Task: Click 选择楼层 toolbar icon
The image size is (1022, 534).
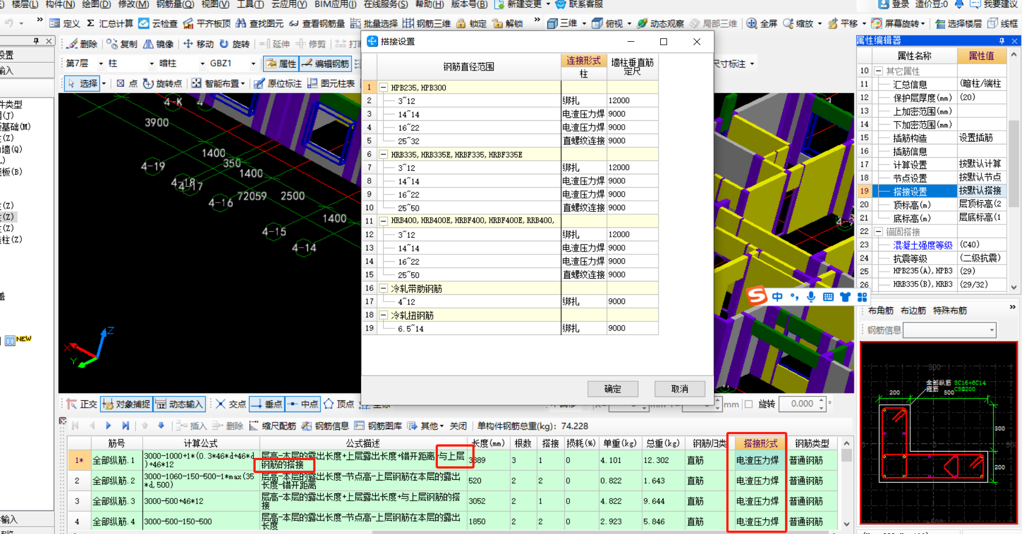Action: pyautogui.click(x=958, y=23)
